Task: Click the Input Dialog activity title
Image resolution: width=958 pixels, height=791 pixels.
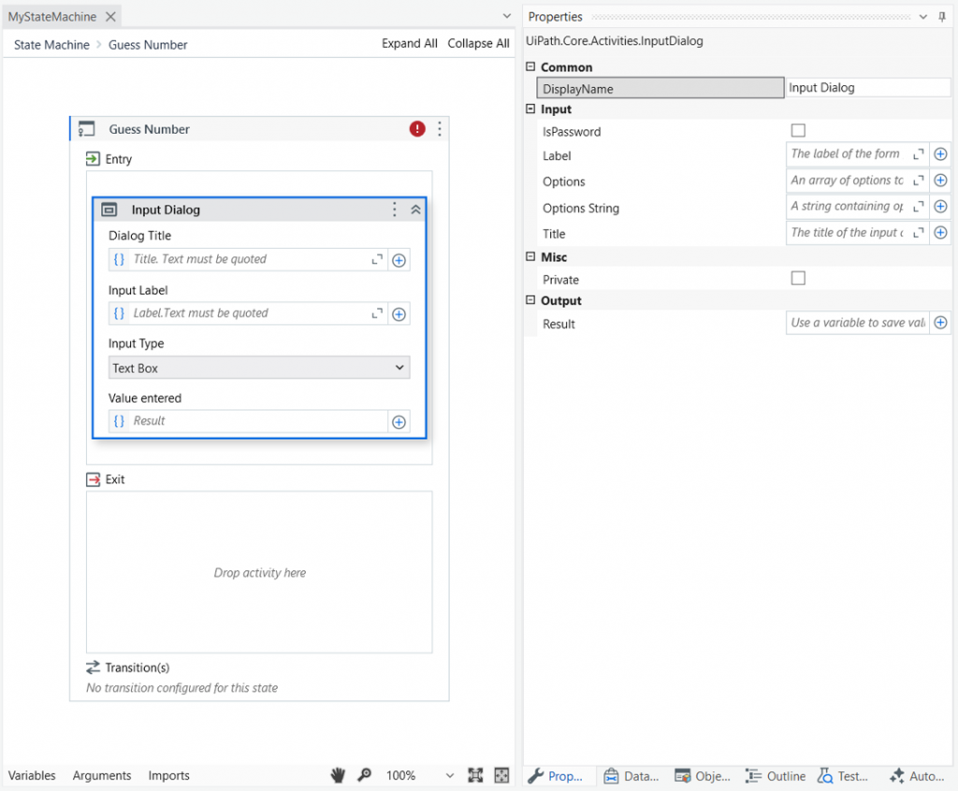Action: [x=166, y=209]
